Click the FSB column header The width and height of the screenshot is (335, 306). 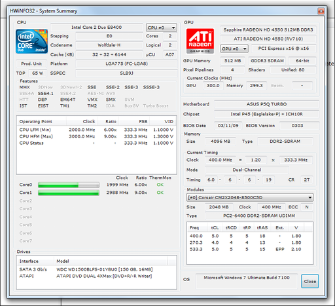click(134, 121)
